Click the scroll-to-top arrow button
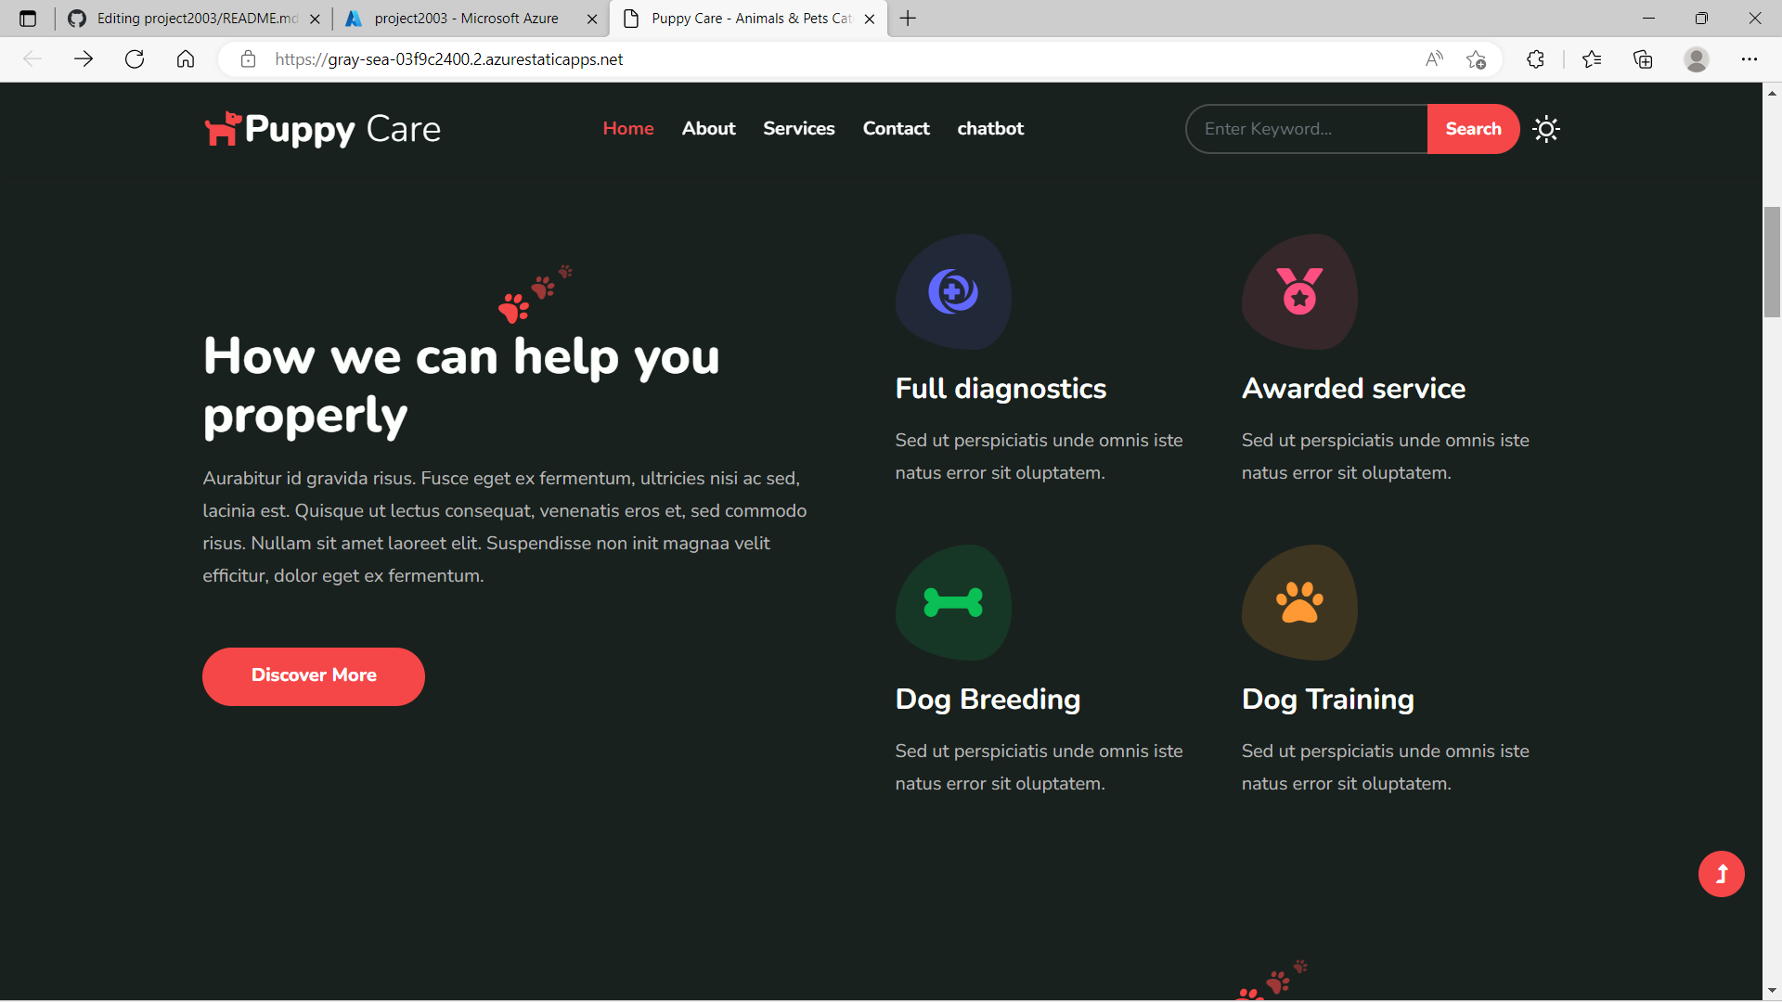This screenshot has width=1782, height=1002. [x=1721, y=873]
